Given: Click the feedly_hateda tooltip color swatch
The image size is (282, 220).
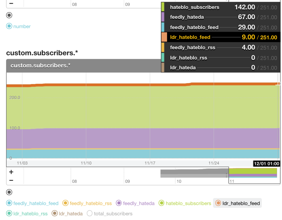Looking at the screenshot, I should coord(163,17).
